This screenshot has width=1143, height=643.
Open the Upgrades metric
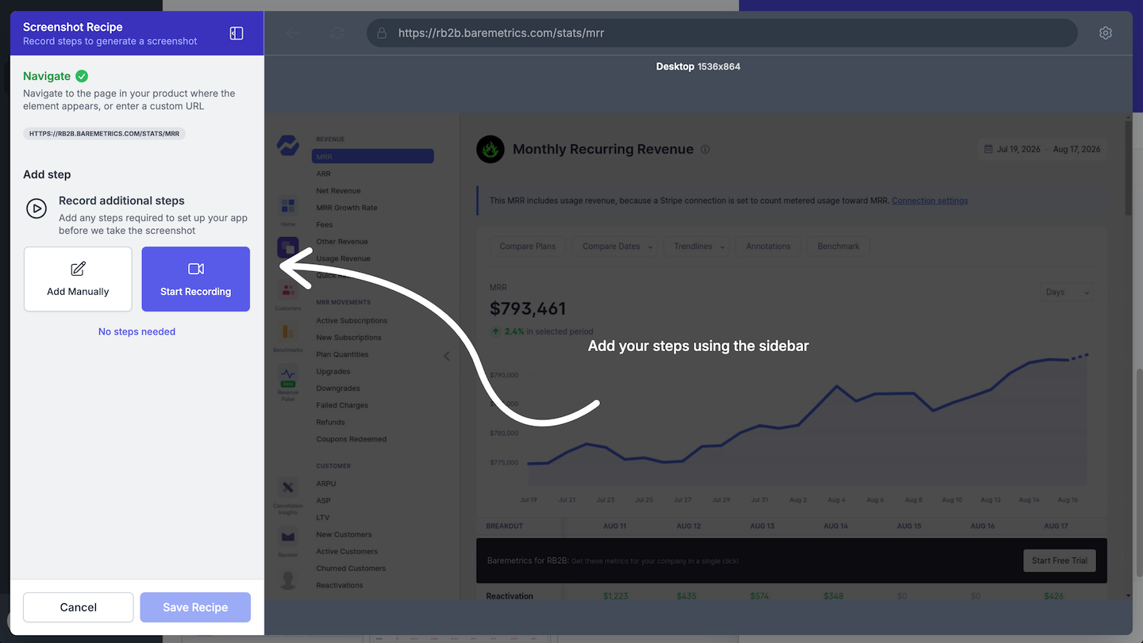tap(333, 372)
